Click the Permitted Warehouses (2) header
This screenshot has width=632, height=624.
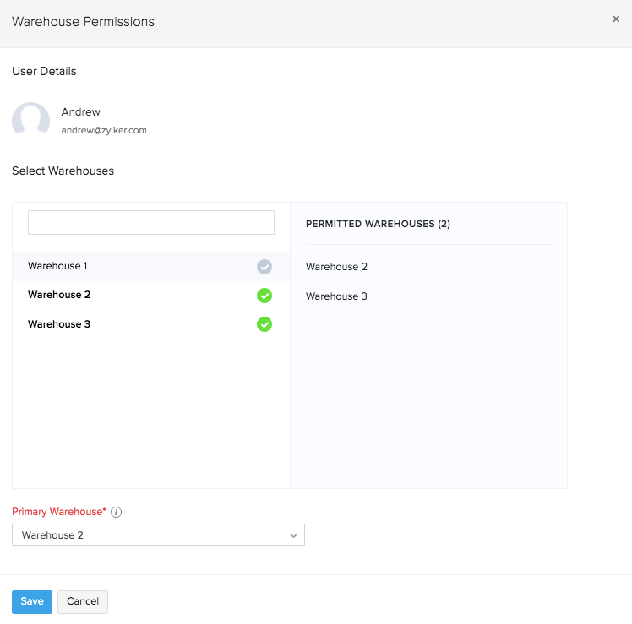pos(378,225)
